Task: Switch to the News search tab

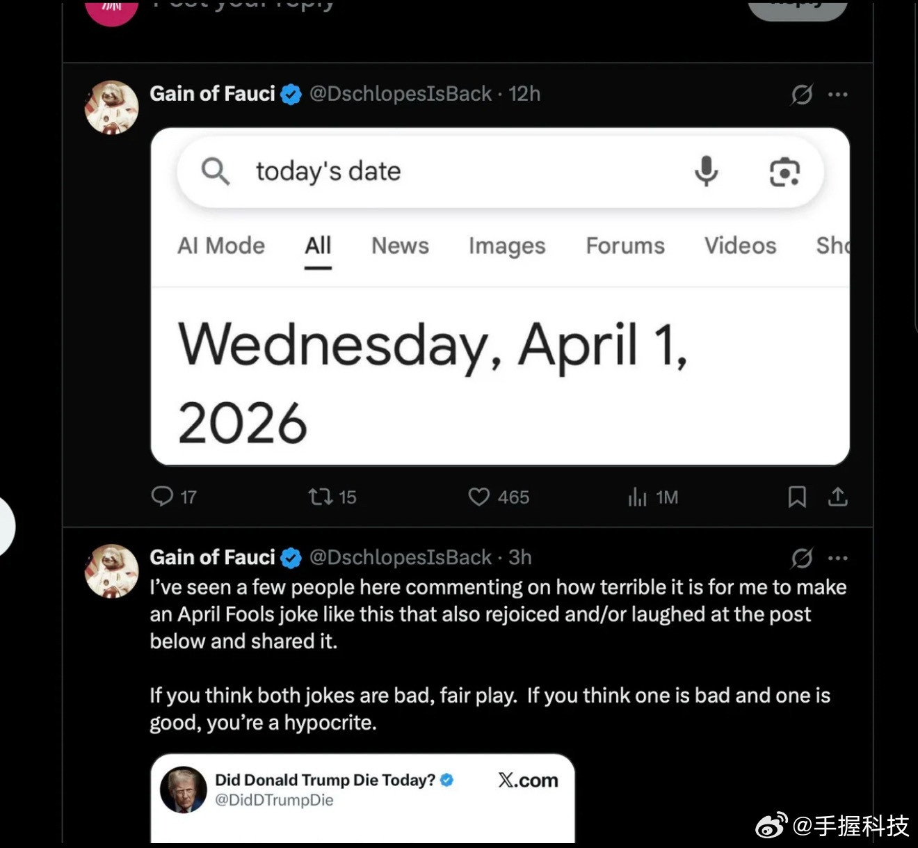Action: coord(399,246)
